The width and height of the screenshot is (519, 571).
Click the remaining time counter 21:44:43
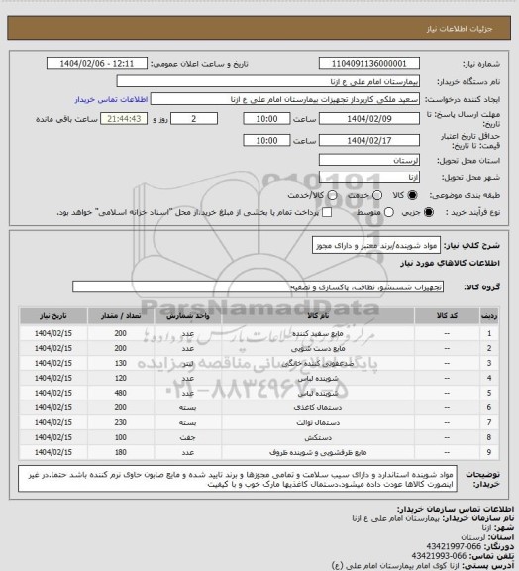point(124,119)
